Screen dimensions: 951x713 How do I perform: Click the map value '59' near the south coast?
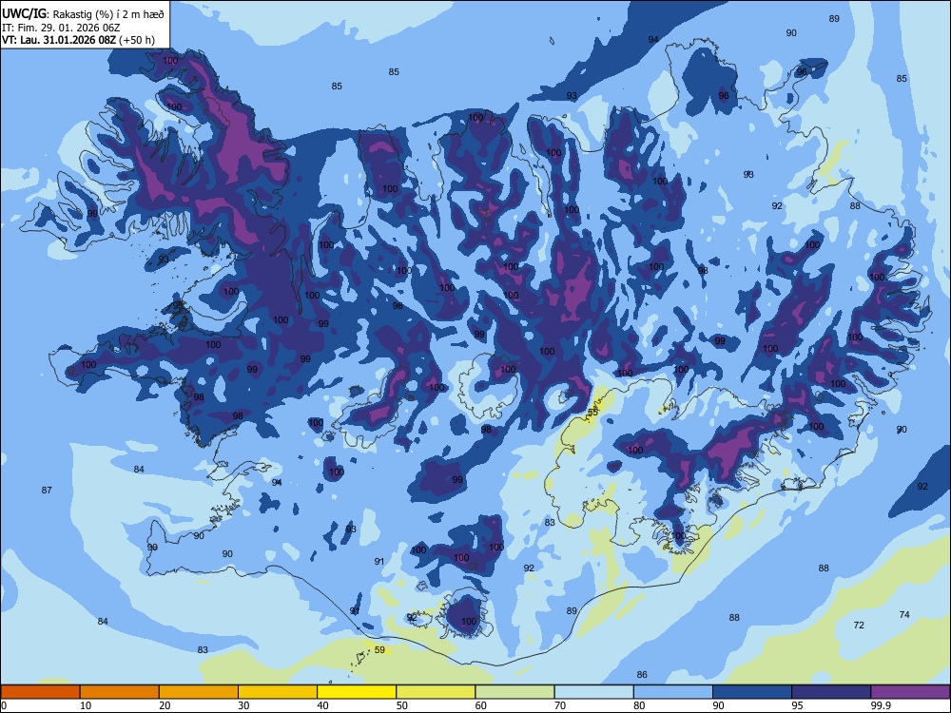tap(379, 650)
